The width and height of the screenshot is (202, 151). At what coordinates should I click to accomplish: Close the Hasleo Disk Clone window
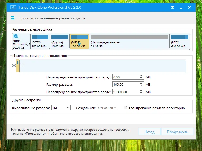coord(189,7)
